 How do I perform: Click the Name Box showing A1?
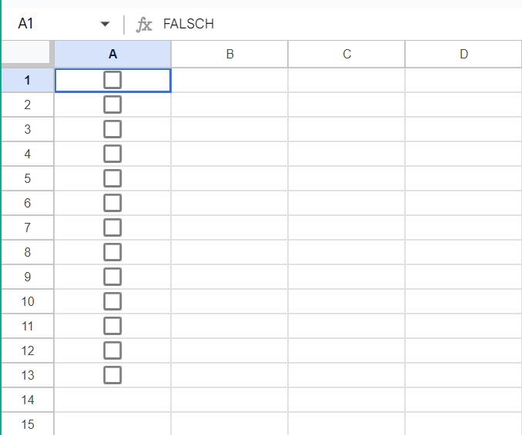[46, 25]
